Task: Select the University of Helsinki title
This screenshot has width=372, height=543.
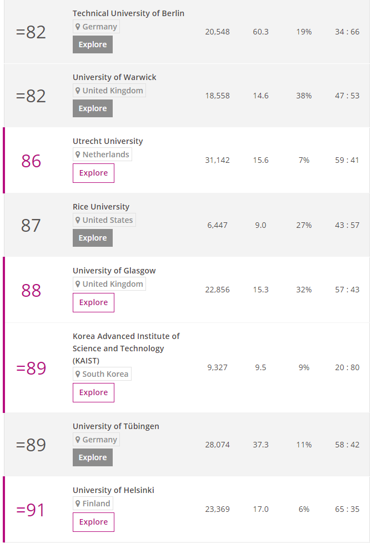Action: [113, 490]
